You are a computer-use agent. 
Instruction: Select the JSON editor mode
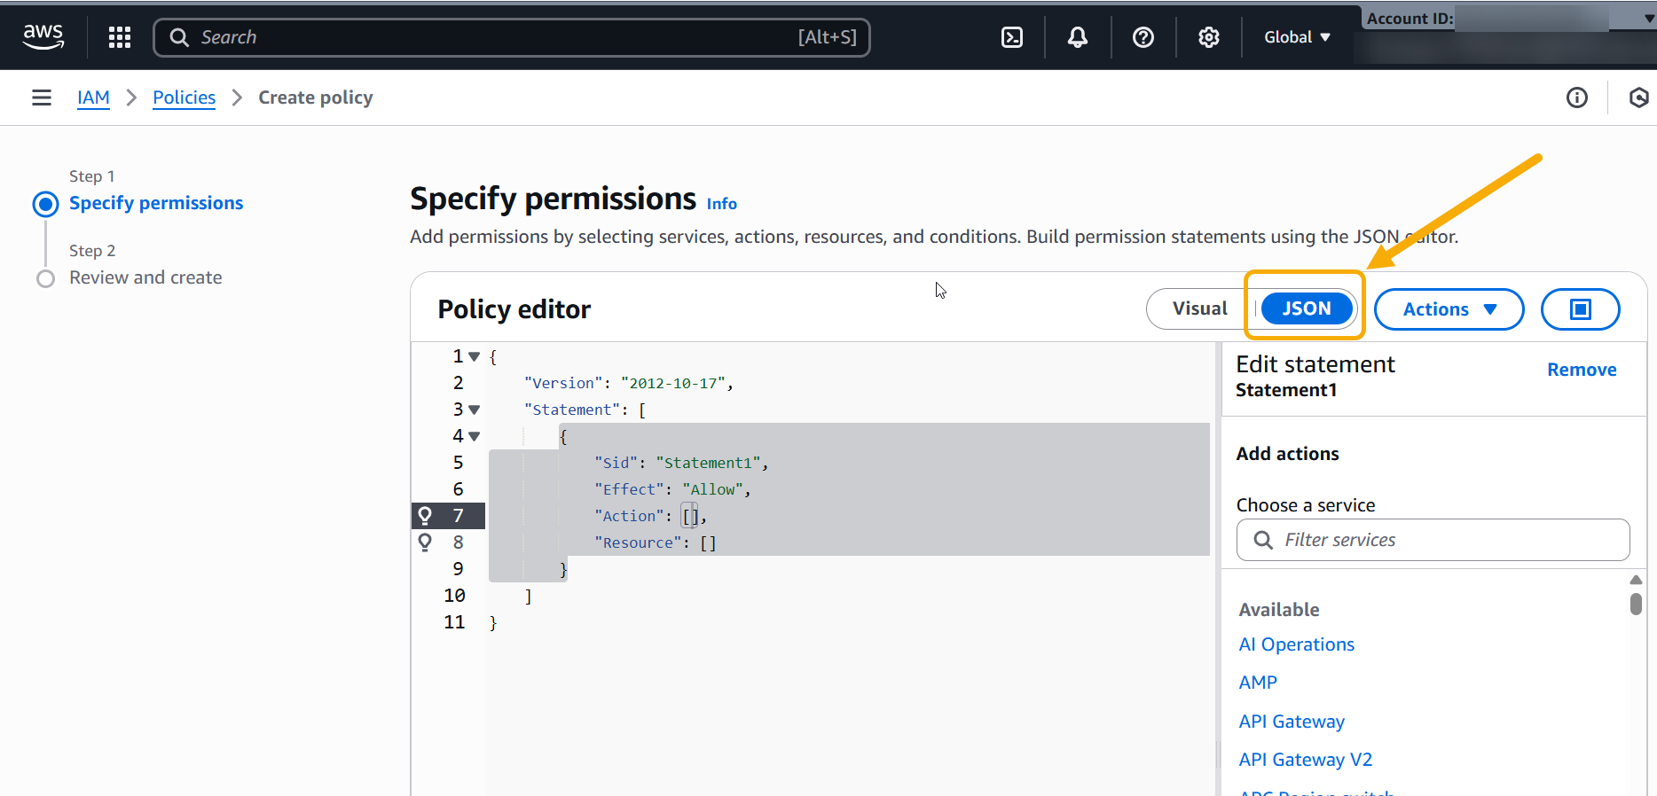tap(1306, 308)
